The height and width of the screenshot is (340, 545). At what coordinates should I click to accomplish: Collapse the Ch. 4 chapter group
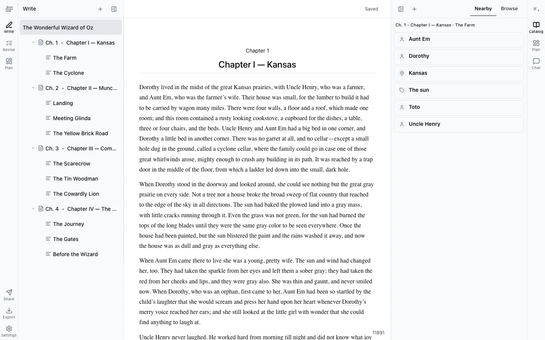pos(33,209)
